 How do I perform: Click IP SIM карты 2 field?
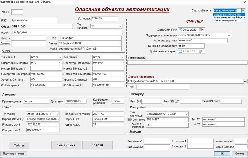point(108,85)
